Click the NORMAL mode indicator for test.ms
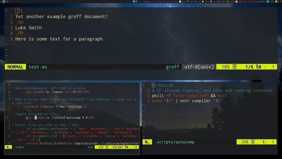Image resolution: width=282 pixels, height=159 pixels. [x=15, y=67]
